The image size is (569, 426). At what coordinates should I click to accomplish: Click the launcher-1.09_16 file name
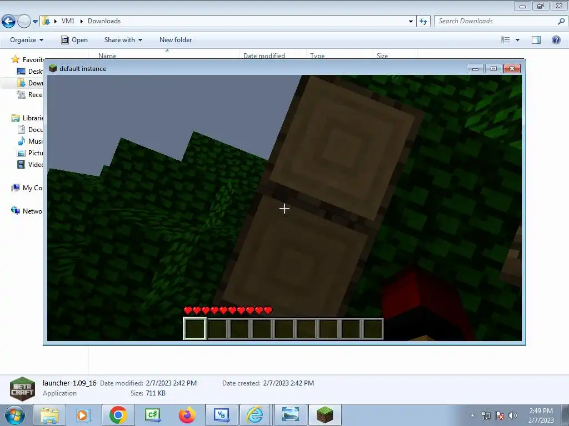[x=69, y=383]
